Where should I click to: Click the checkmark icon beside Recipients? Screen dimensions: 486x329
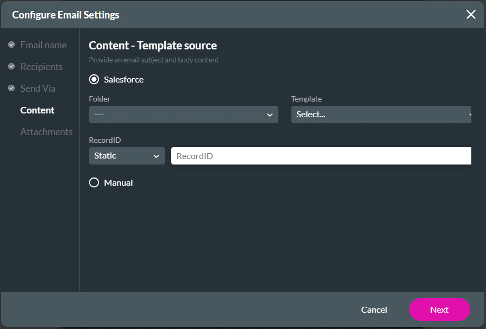[11, 66]
